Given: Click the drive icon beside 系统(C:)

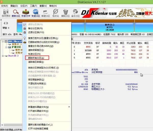Looking at the screenshot, I should pos(10,44).
